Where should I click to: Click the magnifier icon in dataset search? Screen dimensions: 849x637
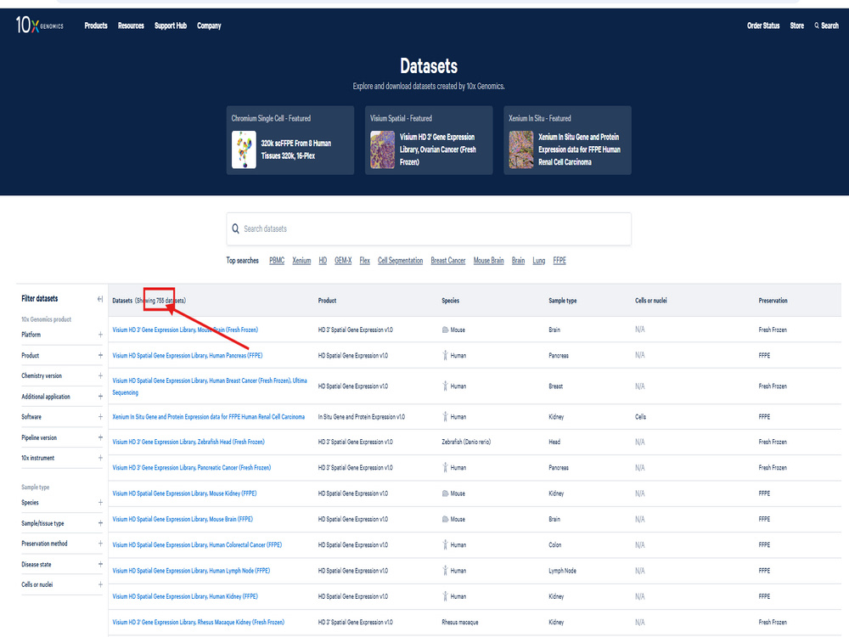(x=235, y=228)
